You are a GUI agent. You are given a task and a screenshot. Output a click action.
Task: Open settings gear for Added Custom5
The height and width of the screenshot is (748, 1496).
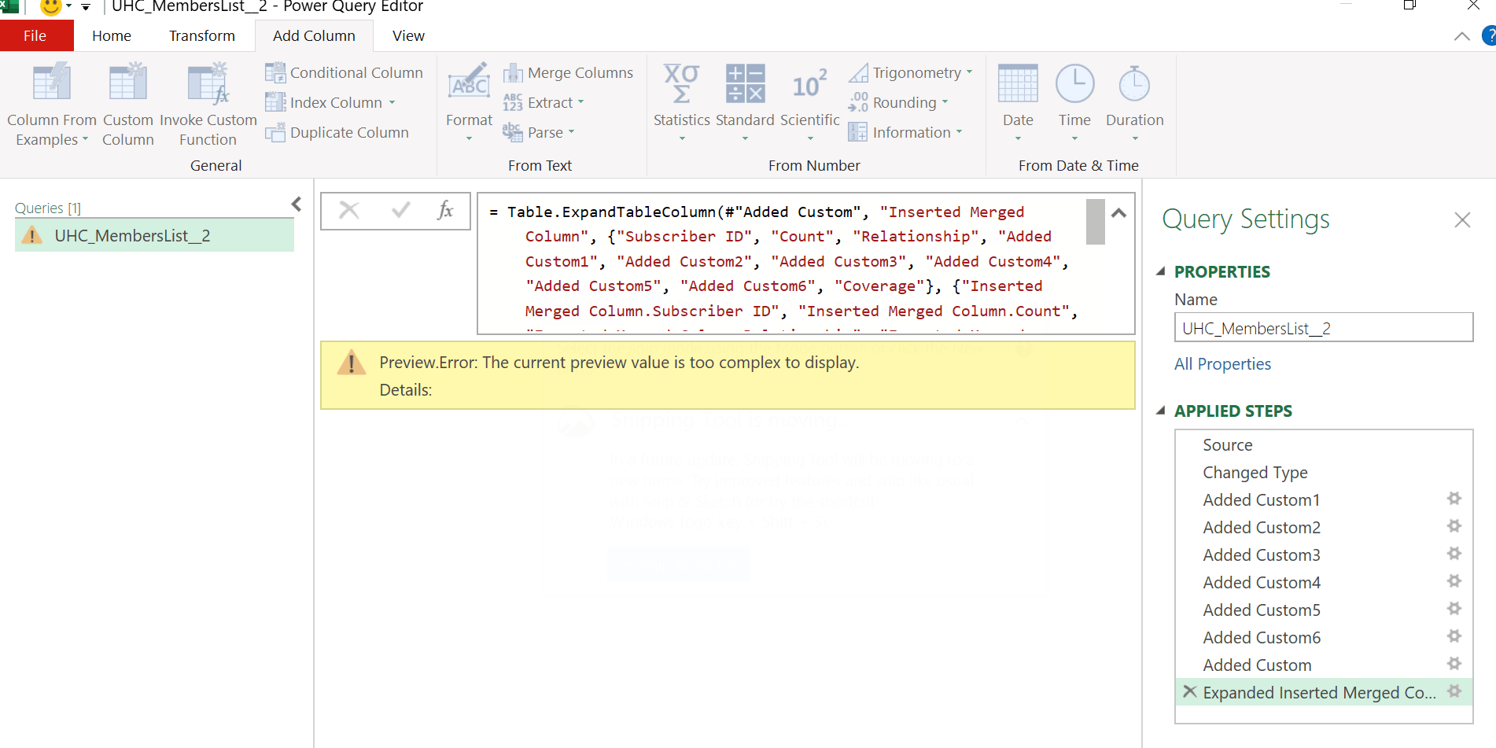click(1454, 609)
